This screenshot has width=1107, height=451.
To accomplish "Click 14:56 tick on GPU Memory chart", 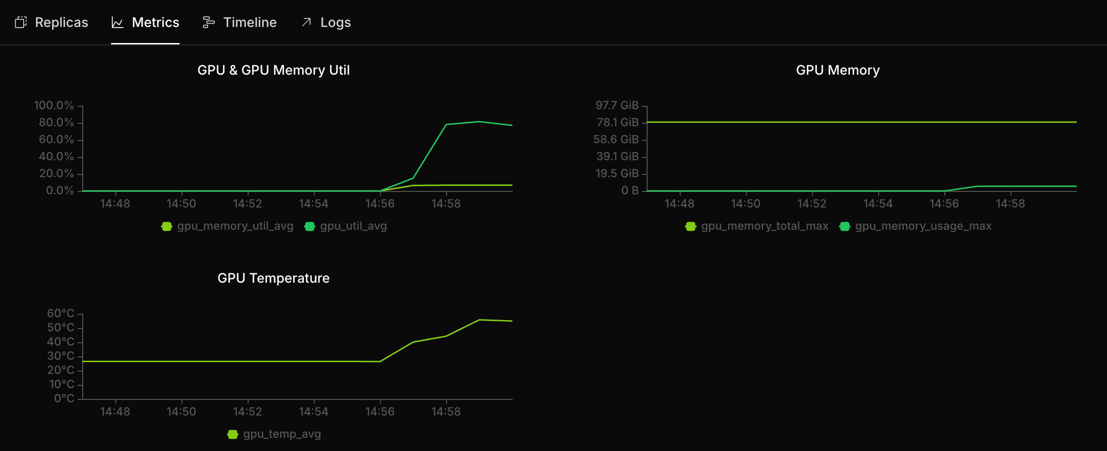I will [x=944, y=204].
